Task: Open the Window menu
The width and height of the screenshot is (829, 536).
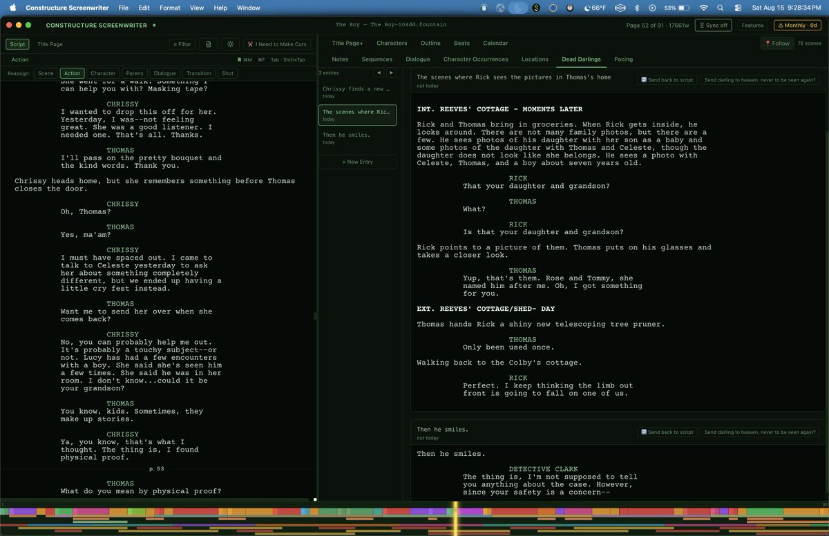Action: point(249,8)
